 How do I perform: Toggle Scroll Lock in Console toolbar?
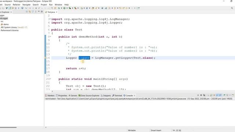(x=211, y=95)
